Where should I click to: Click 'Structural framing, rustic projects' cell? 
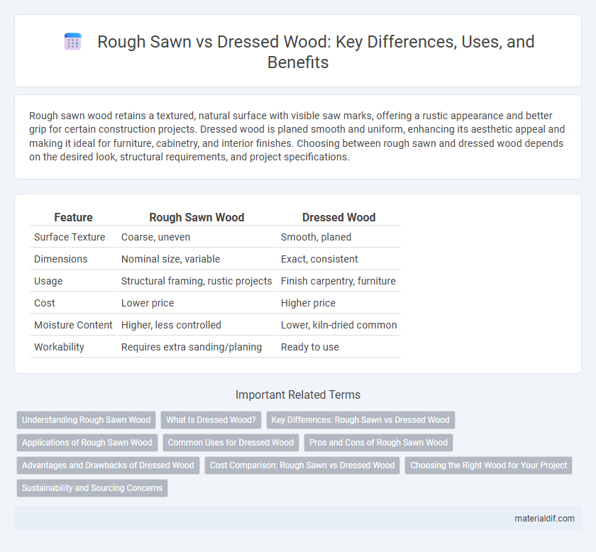(197, 281)
